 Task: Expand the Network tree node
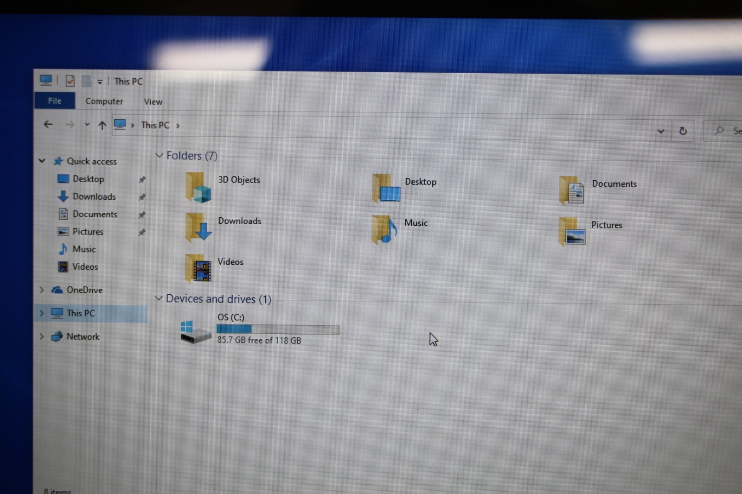tap(41, 336)
